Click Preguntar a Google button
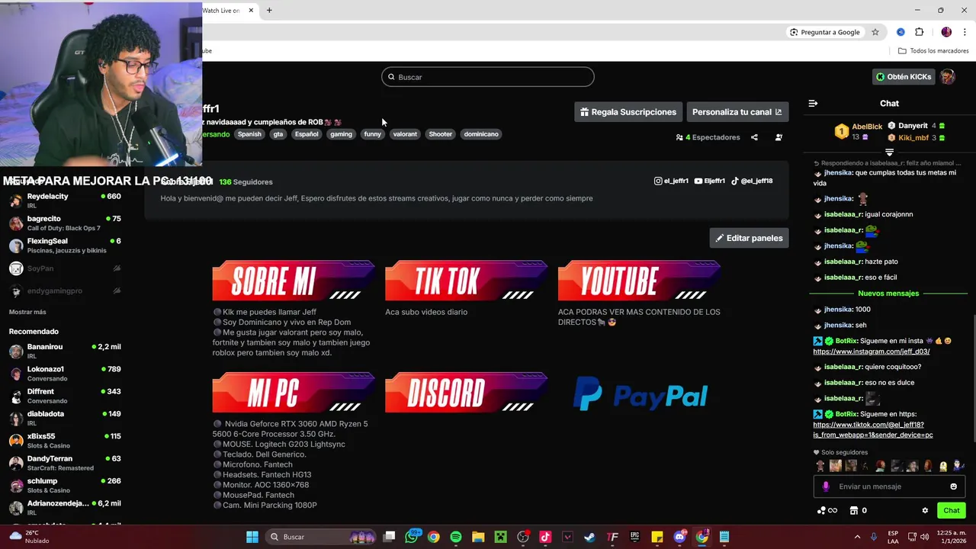976x549 pixels. [824, 32]
